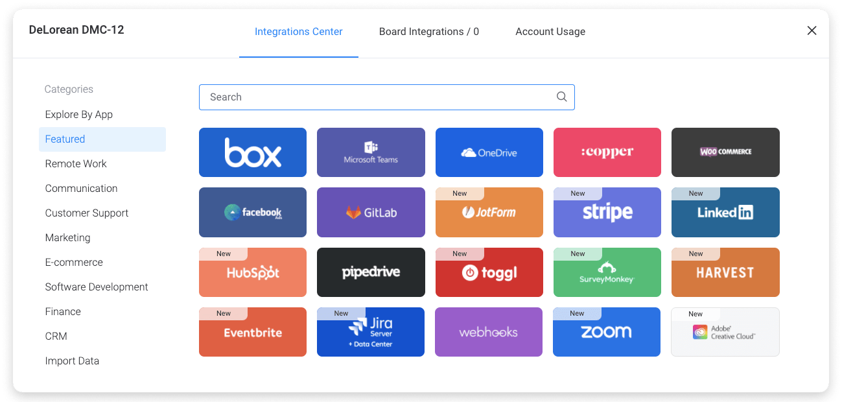The image size is (842, 402).
Task: Open the CRM category
Action: tap(102, 337)
